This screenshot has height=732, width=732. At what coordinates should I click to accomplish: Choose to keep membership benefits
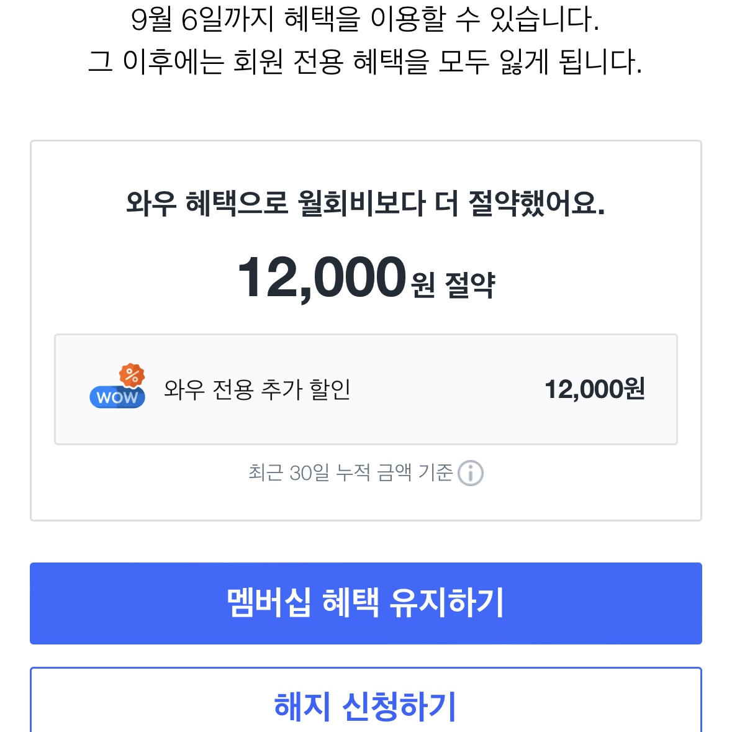click(366, 603)
